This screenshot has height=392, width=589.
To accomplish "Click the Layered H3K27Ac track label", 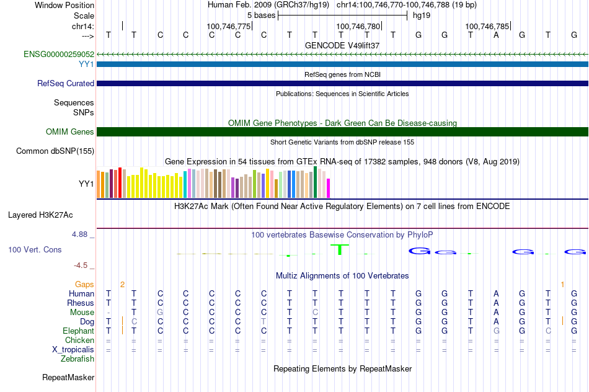I will tap(40, 215).
